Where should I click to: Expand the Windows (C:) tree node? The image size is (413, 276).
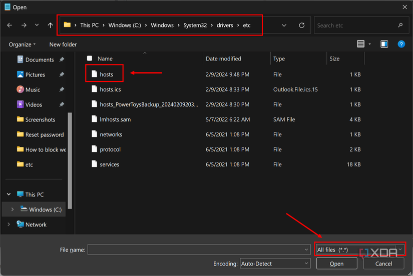(x=13, y=209)
